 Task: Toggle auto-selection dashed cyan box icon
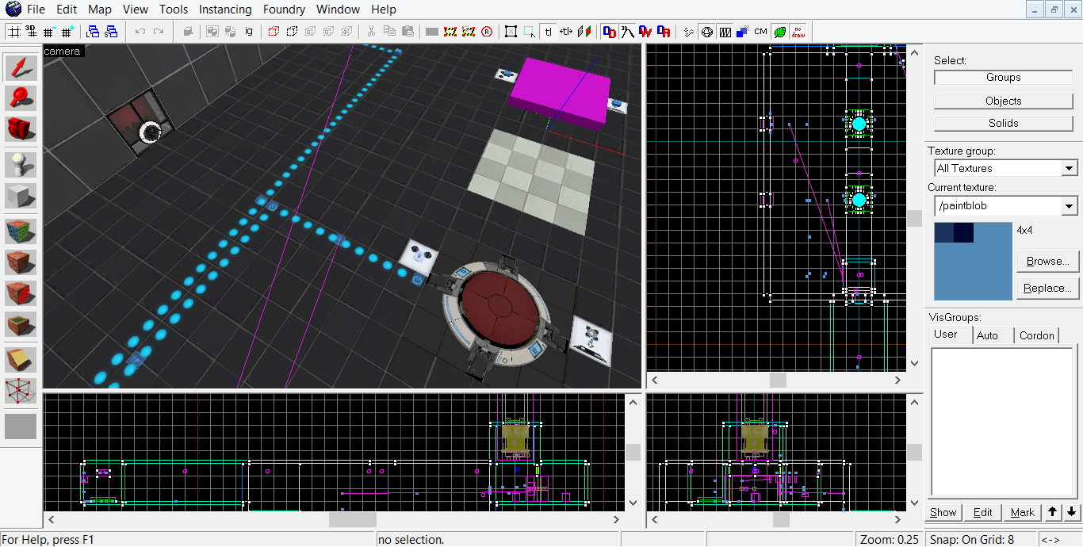(x=529, y=32)
